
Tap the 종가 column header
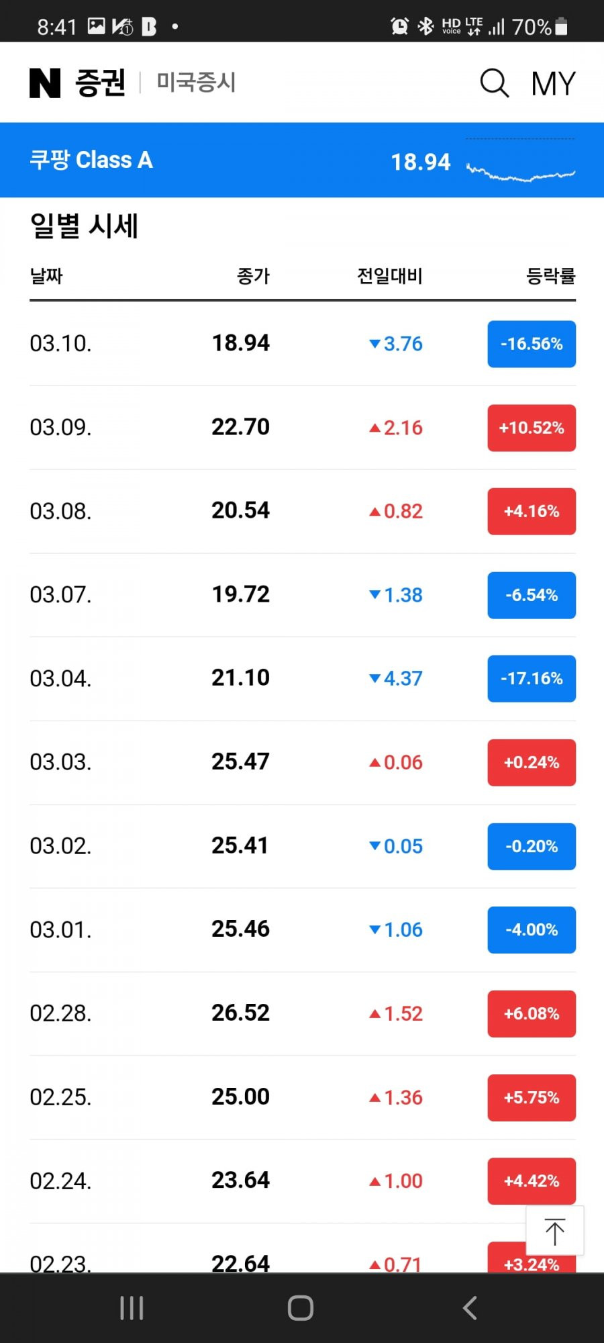[x=253, y=275]
